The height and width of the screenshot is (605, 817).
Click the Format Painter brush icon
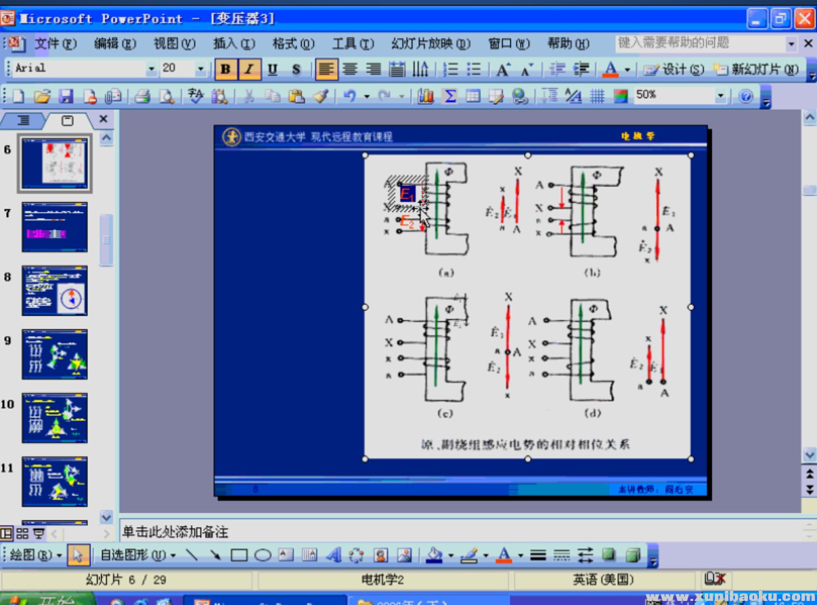(320, 97)
